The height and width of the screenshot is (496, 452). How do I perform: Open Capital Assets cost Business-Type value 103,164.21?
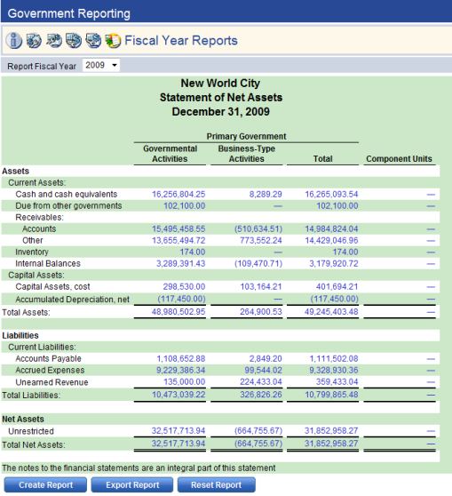point(261,287)
